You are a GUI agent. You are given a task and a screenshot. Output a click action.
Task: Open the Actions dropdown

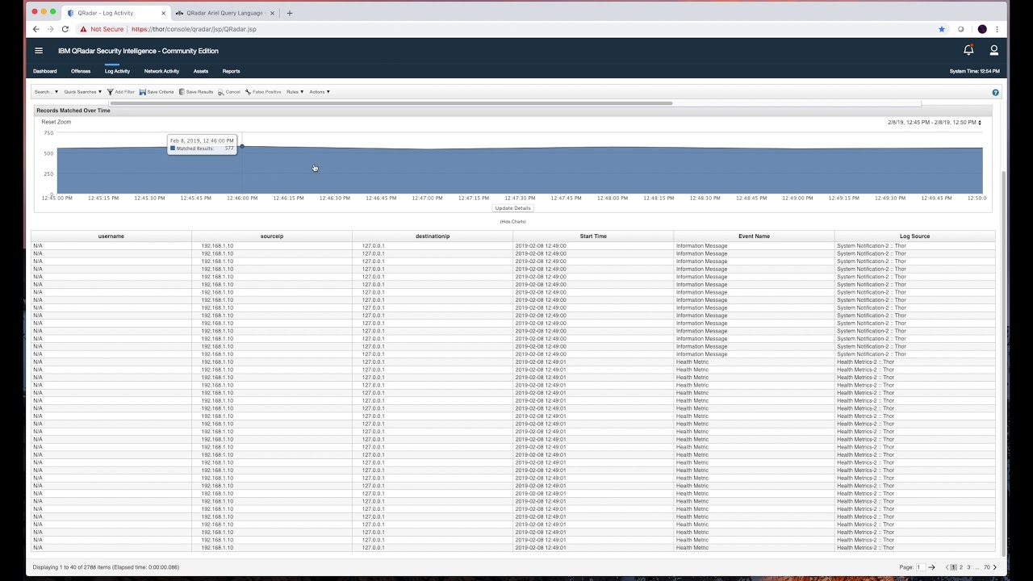(319, 92)
